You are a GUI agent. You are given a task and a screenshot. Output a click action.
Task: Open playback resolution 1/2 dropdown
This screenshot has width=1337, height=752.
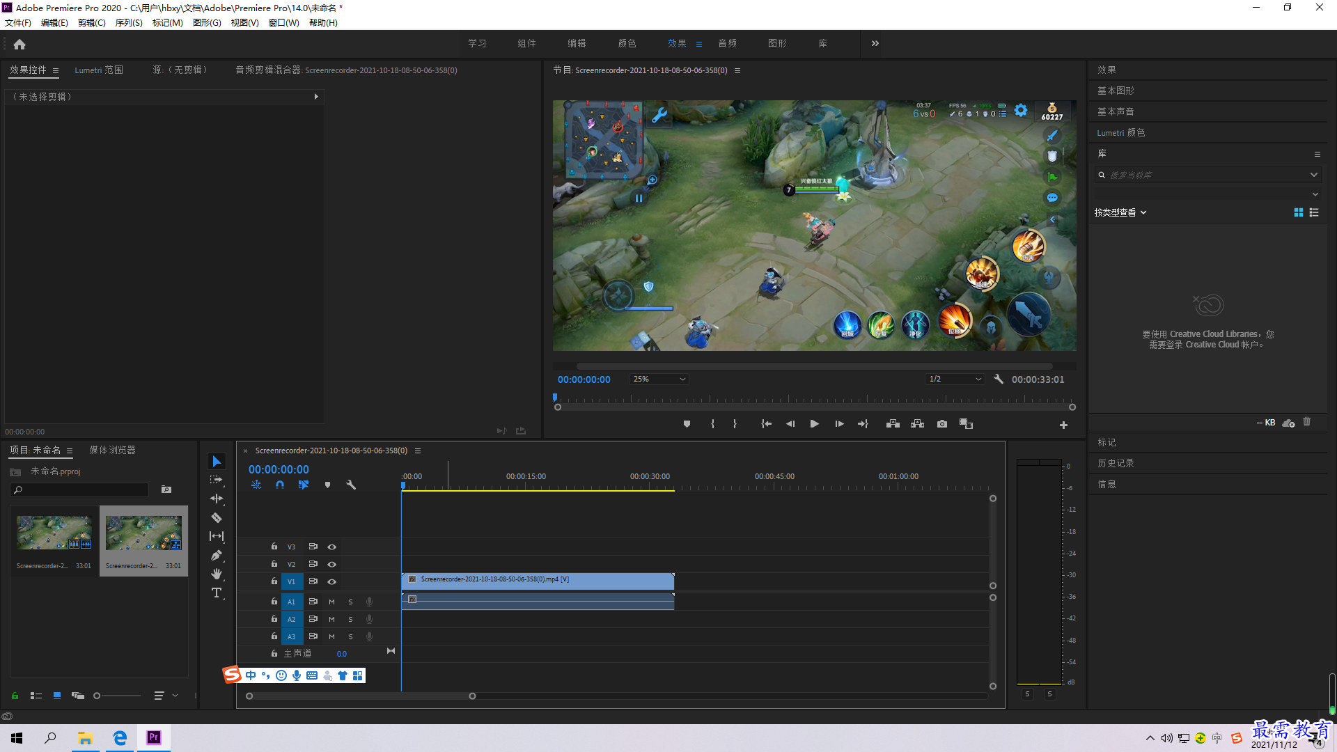point(955,379)
